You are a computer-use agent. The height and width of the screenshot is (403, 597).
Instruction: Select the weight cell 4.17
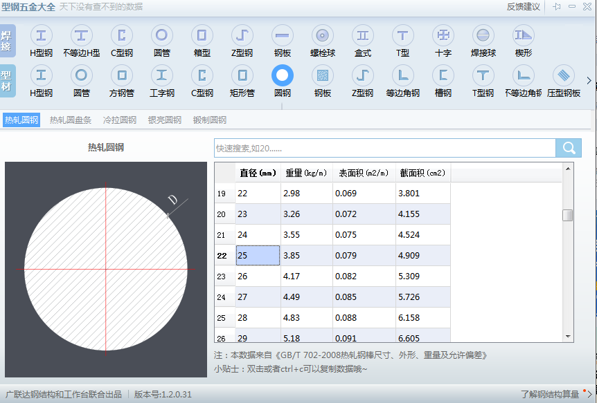[307, 277]
